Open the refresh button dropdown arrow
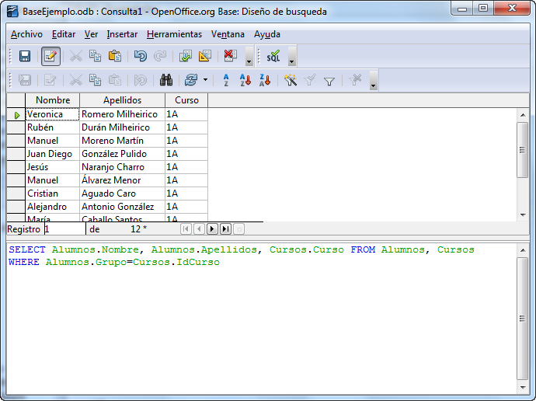This screenshot has width=536, height=401. pyautogui.click(x=205, y=80)
